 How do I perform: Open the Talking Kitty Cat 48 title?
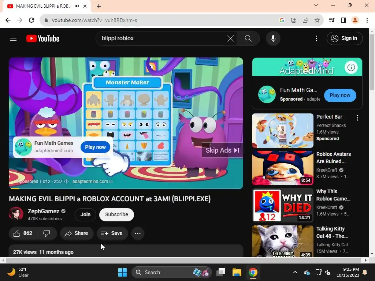[x=332, y=232]
